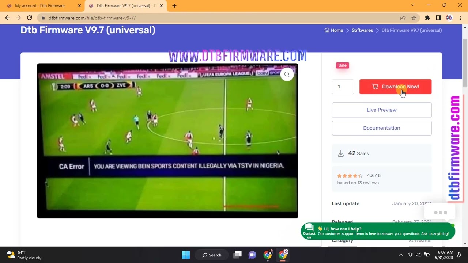Open the Task View taskbar icon
Image resolution: width=468 pixels, height=263 pixels.
238,255
